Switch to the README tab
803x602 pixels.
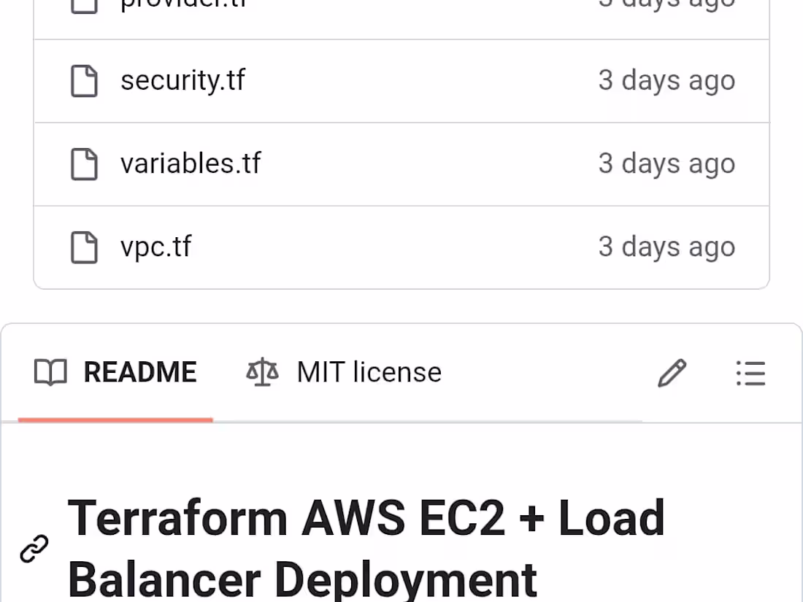coord(141,372)
